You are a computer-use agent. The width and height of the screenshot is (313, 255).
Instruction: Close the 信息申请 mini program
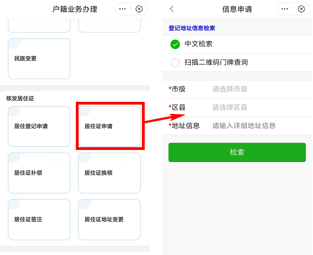pos(301,9)
